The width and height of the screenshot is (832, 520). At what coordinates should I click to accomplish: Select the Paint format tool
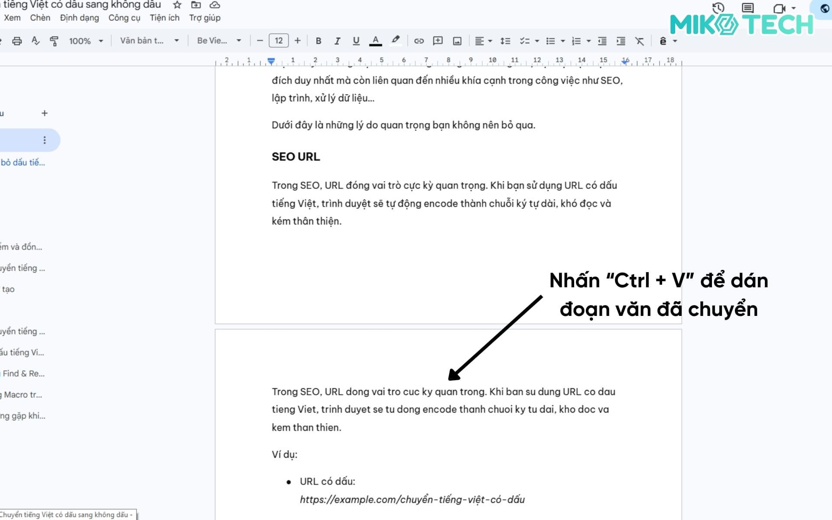[x=54, y=41]
